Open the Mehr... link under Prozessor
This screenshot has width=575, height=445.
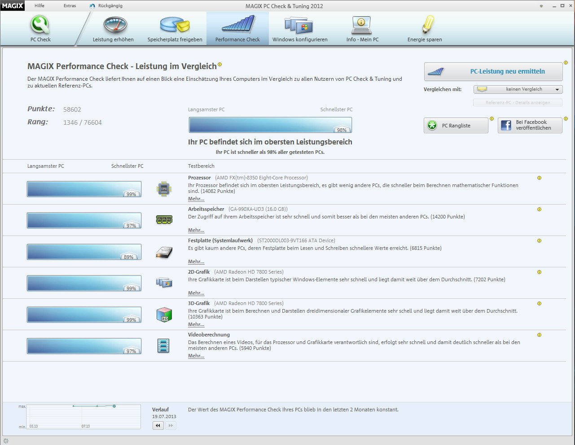(x=196, y=199)
